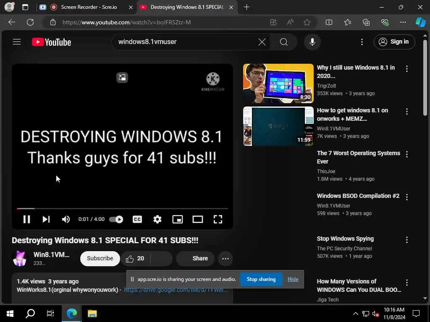The image size is (430, 322).
Task: Open options menu for Stop Windows Spying
Action: 406,240
